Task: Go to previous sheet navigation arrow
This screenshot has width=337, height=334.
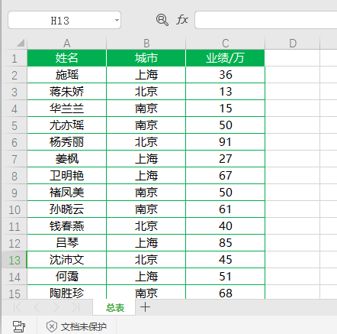Action: pos(37,307)
